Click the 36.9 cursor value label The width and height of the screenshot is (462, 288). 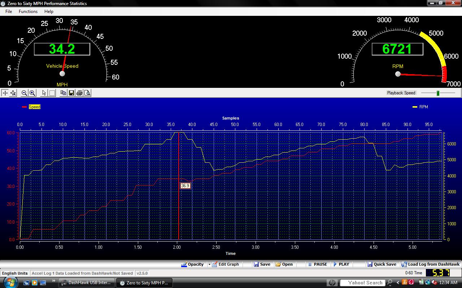[185, 186]
